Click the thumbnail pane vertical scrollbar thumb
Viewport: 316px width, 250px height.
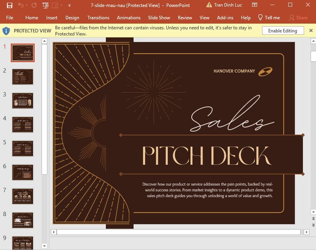coord(44,109)
